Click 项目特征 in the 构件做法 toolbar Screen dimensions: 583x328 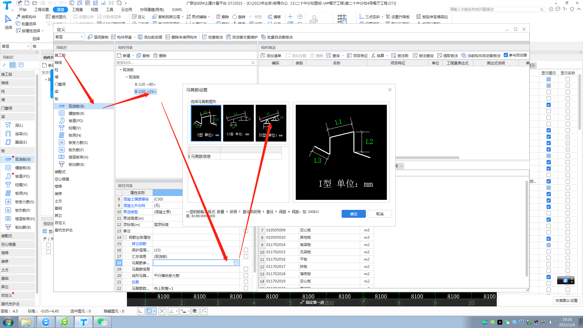coord(357,56)
